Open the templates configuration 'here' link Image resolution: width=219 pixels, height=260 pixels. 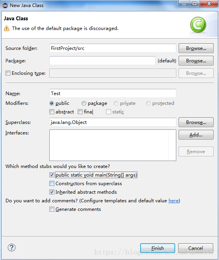click(174, 201)
